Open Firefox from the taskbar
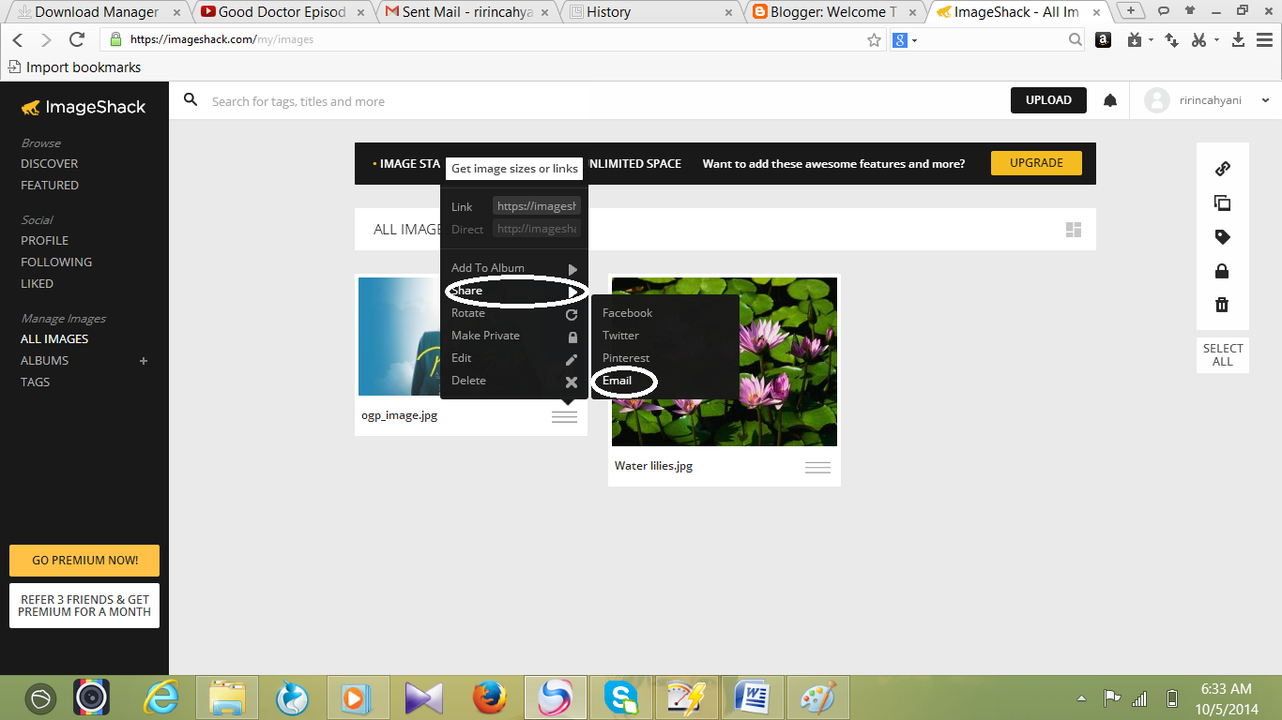This screenshot has height=720, width=1282. 490,697
